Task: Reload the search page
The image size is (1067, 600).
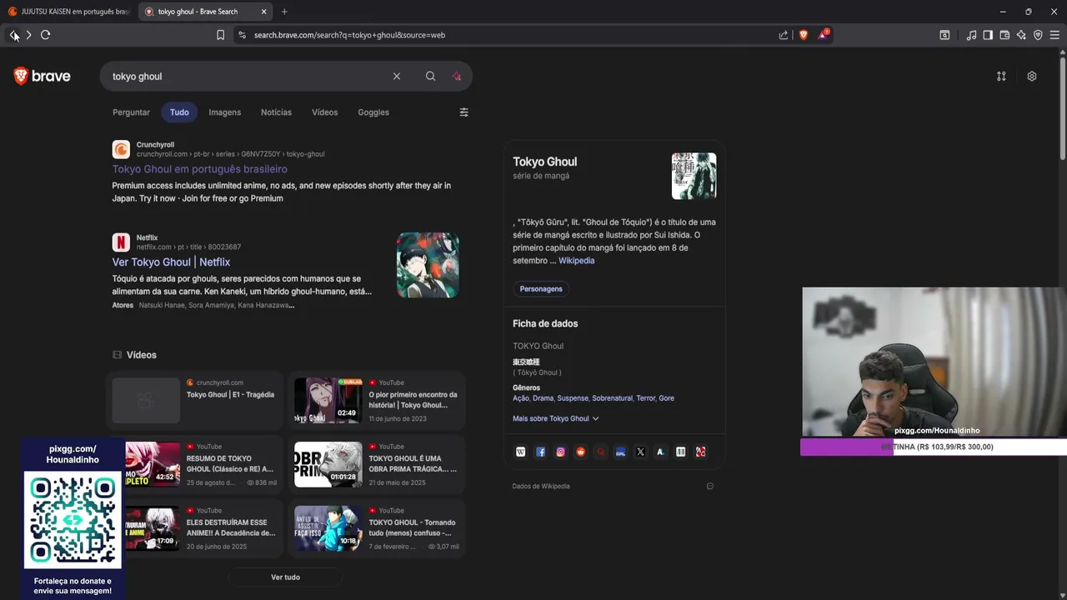Action: [x=46, y=35]
